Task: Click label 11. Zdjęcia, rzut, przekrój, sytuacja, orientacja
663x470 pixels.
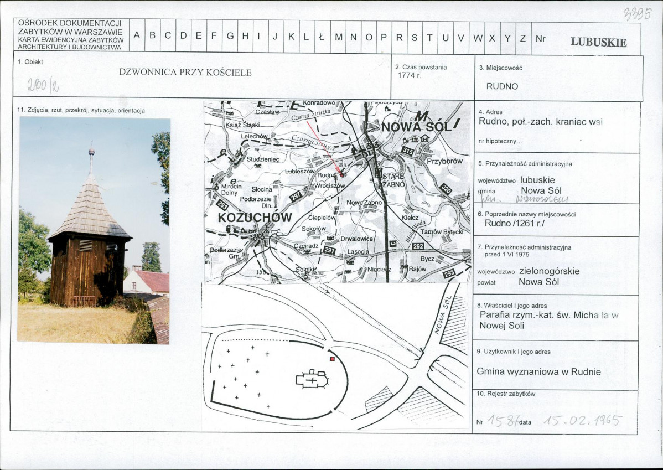Action: coord(81,111)
